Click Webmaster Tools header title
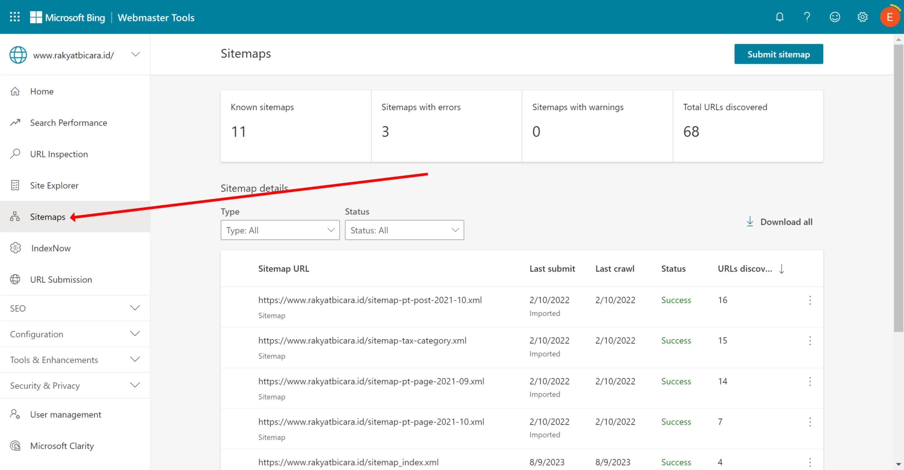 pyautogui.click(x=156, y=17)
